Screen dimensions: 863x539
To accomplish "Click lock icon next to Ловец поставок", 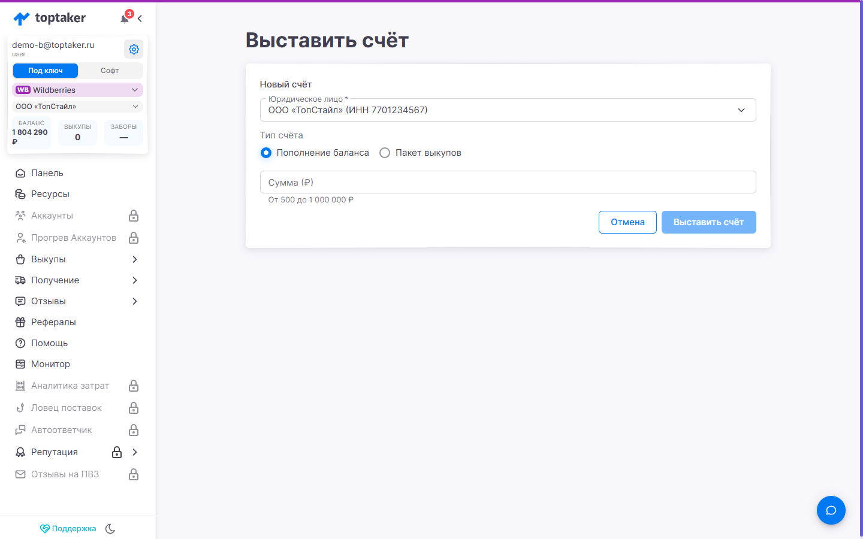I will tap(134, 408).
